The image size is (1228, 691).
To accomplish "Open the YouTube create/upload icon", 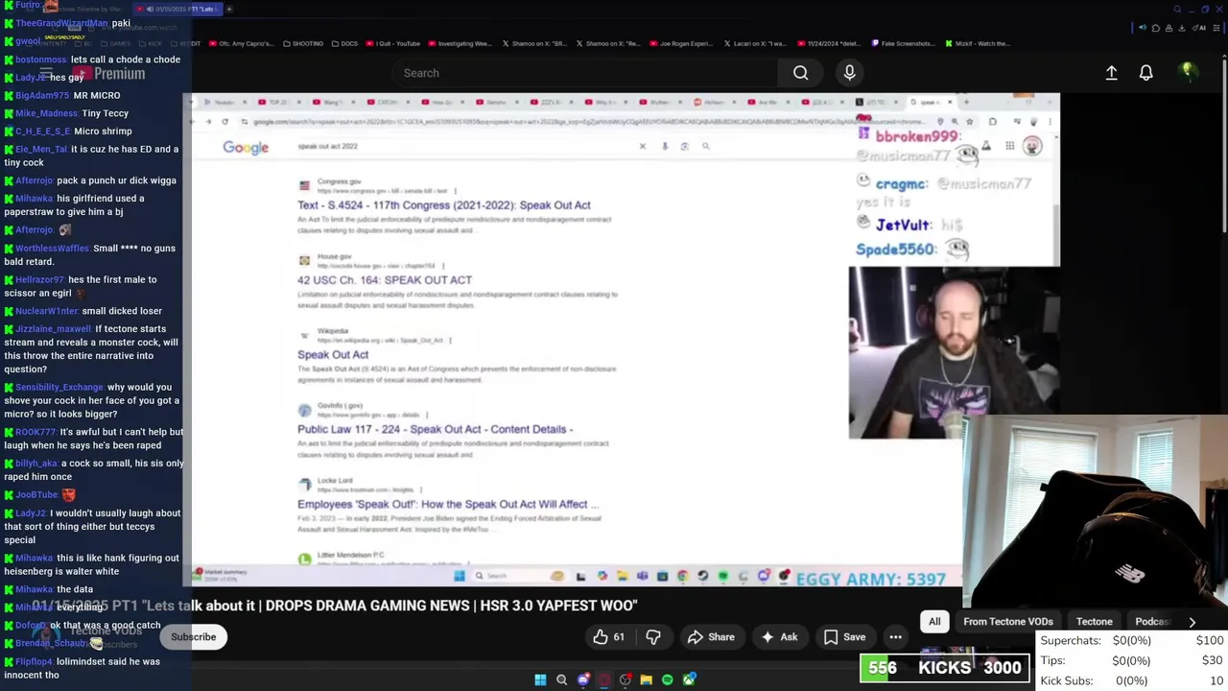I will click(1111, 73).
